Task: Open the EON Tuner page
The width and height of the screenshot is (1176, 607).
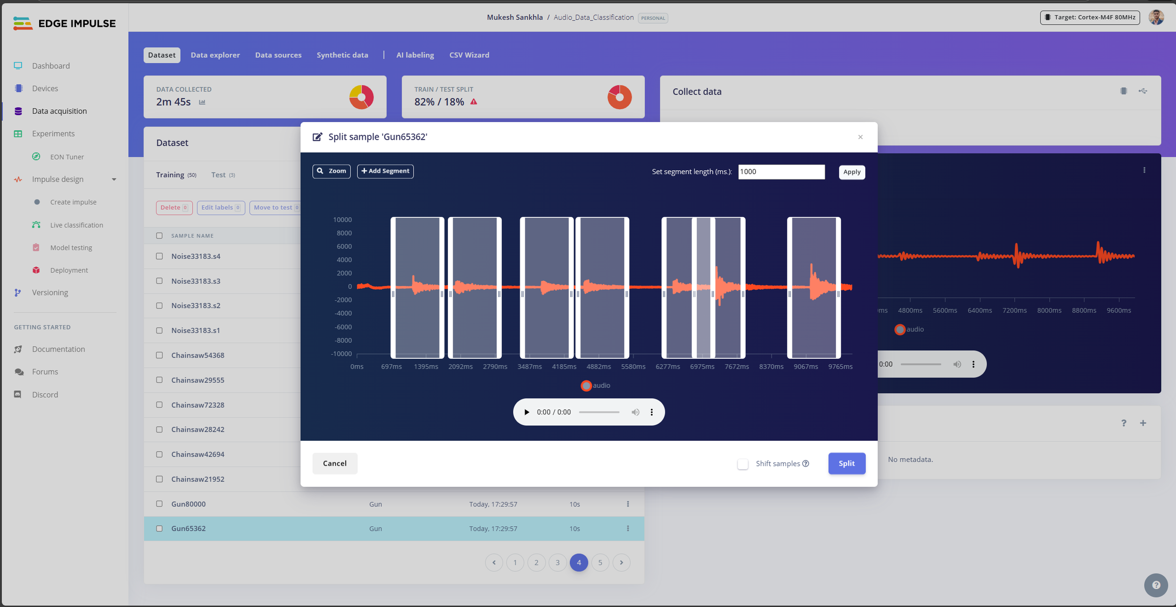Action: pos(67,157)
